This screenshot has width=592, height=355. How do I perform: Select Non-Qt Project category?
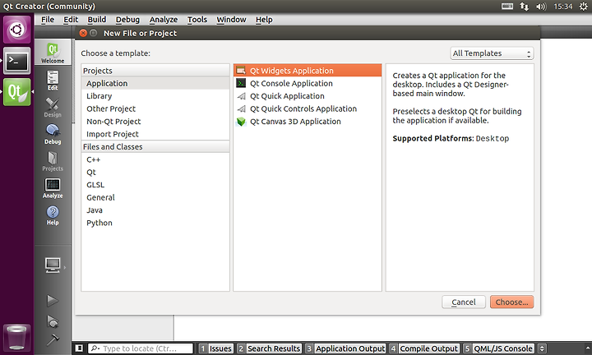pyautogui.click(x=155, y=122)
